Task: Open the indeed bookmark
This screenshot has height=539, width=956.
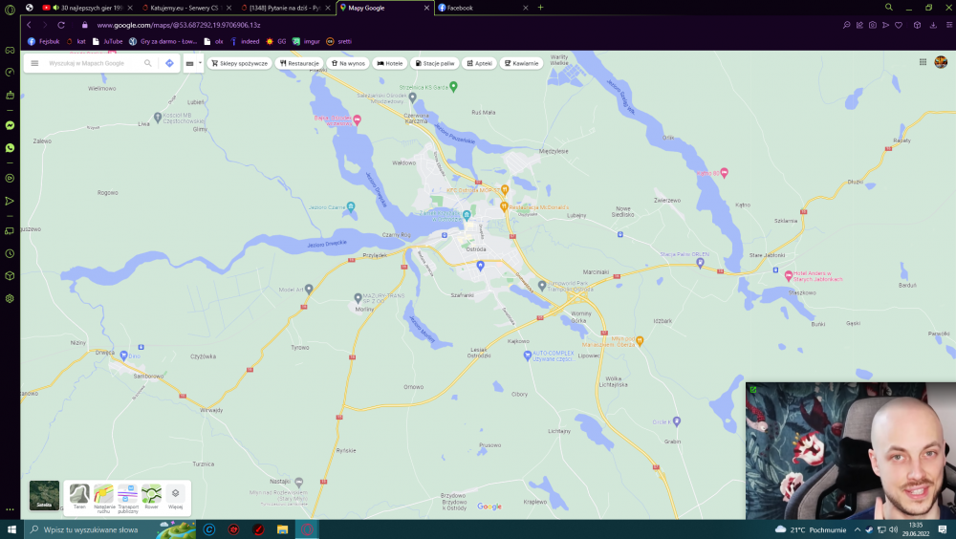Action: (245, 41)
